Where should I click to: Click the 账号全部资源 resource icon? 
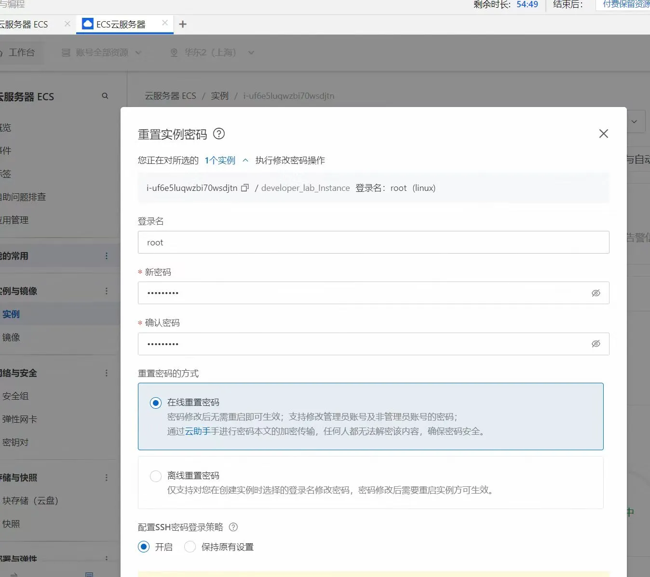66,53
